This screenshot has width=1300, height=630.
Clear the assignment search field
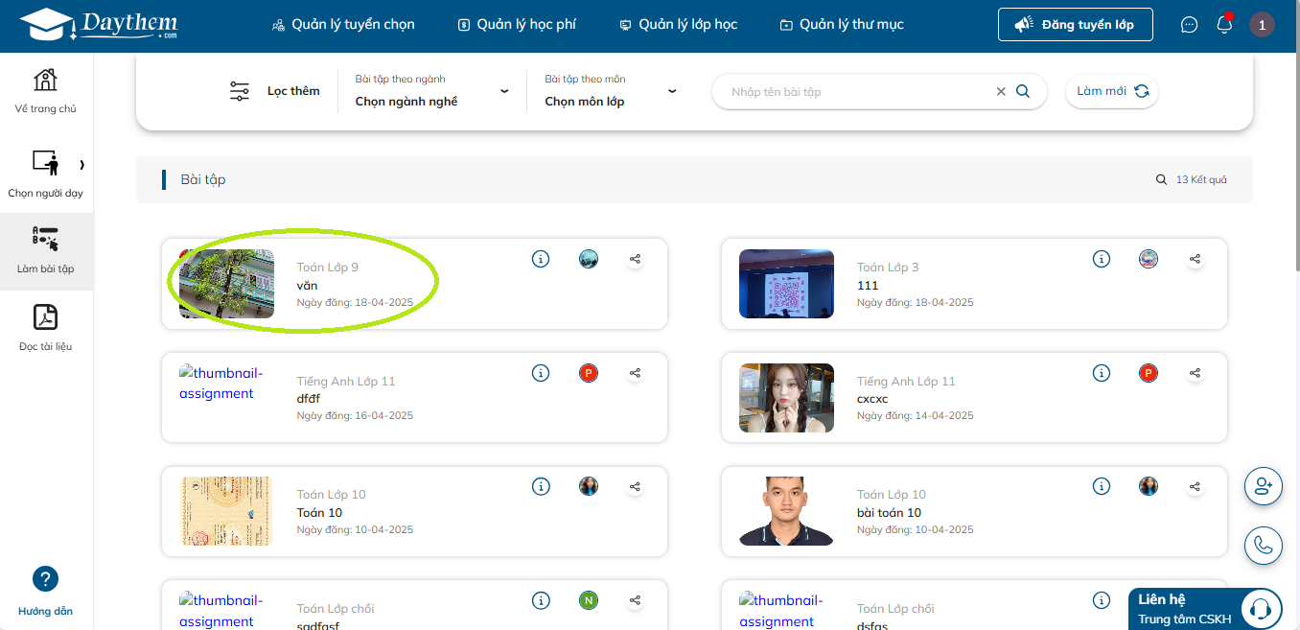[x=1001, y=91]
